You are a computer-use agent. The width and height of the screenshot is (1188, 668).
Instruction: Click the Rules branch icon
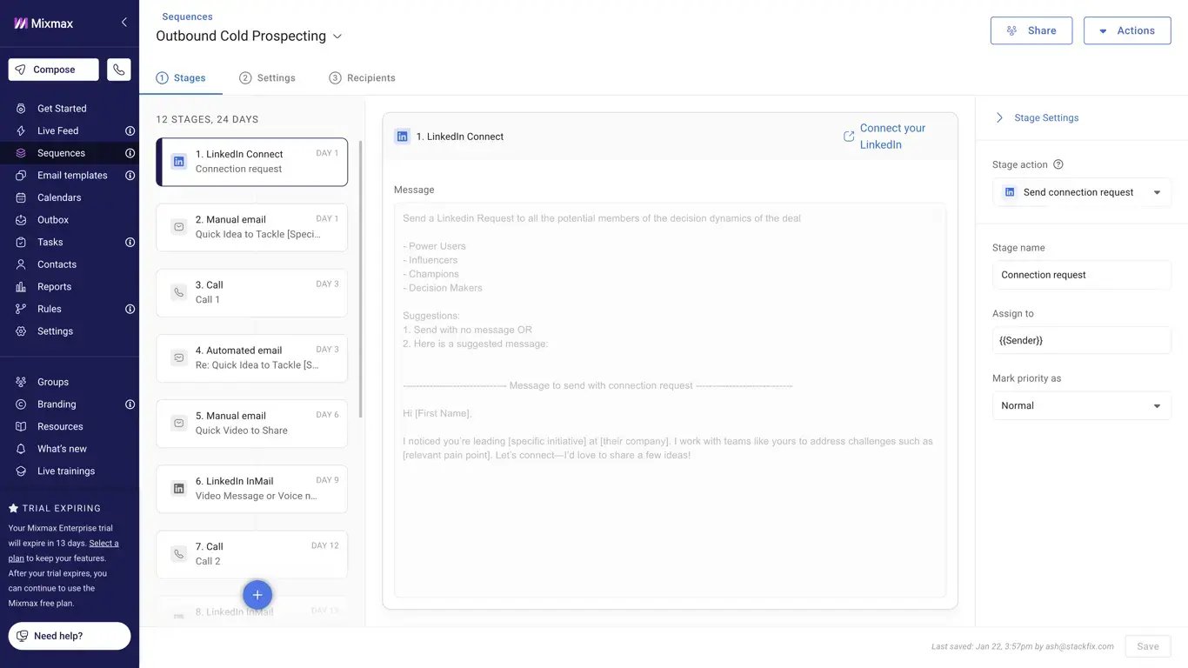pos(21,309)
